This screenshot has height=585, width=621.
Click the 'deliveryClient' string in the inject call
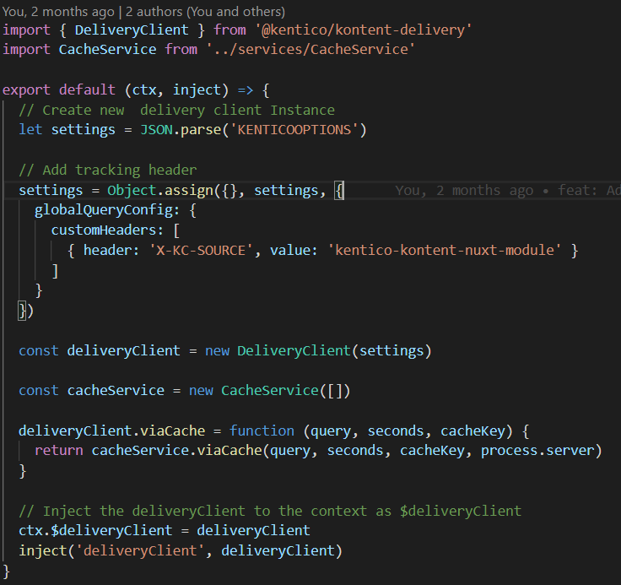coord(140,551)
